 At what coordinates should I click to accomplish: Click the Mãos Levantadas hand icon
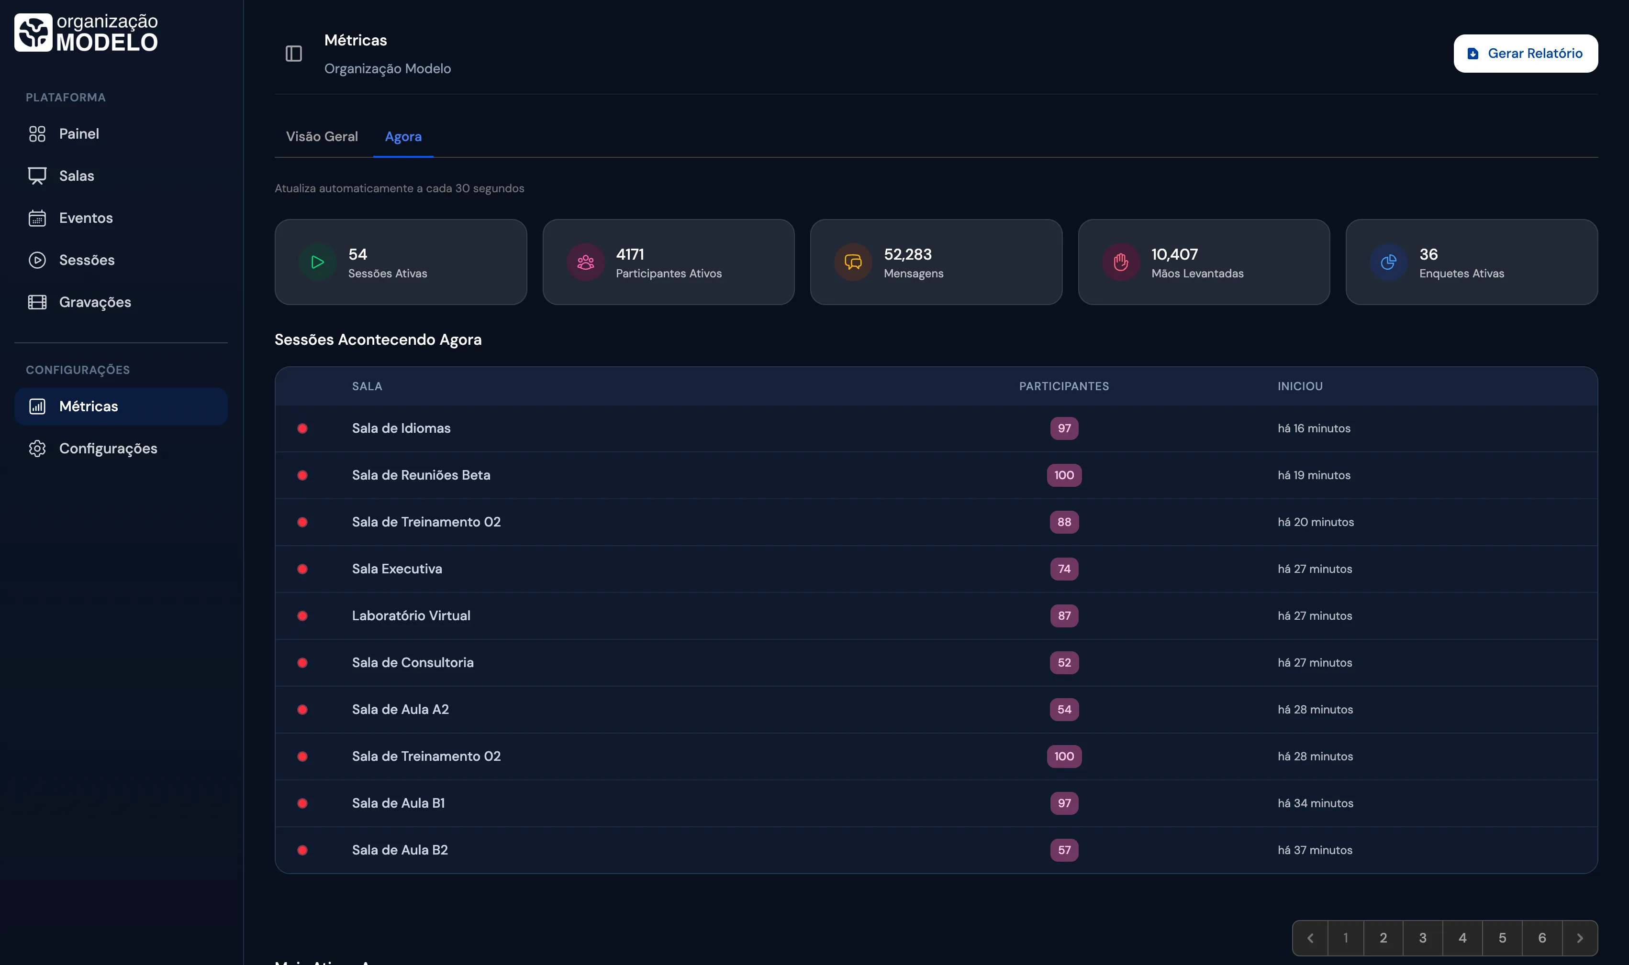click(x=1120, y=262)
